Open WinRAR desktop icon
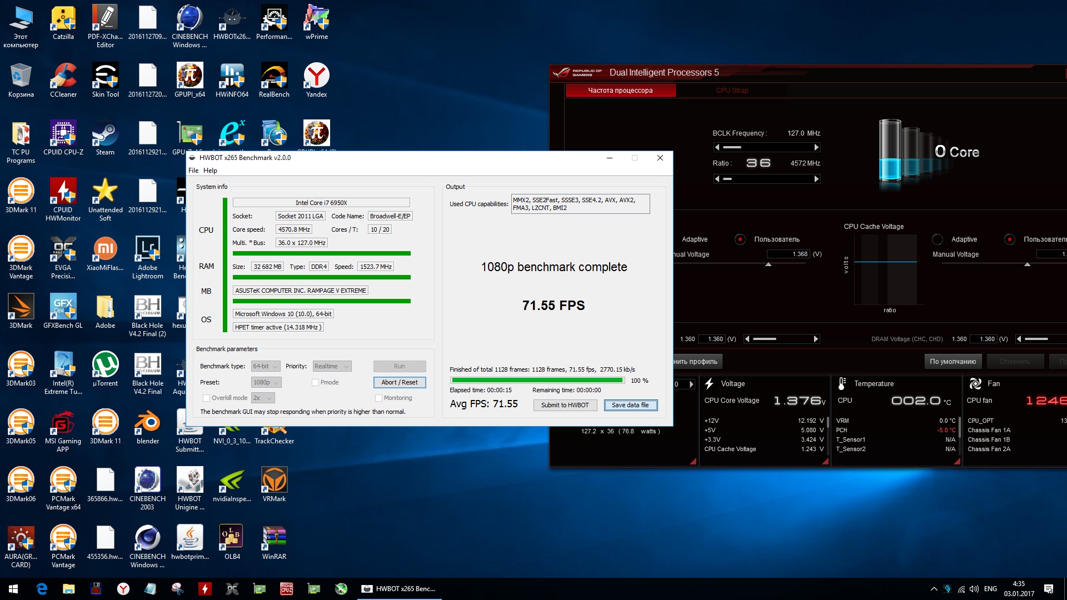The image size is (1067, 600). pos(274,543)
